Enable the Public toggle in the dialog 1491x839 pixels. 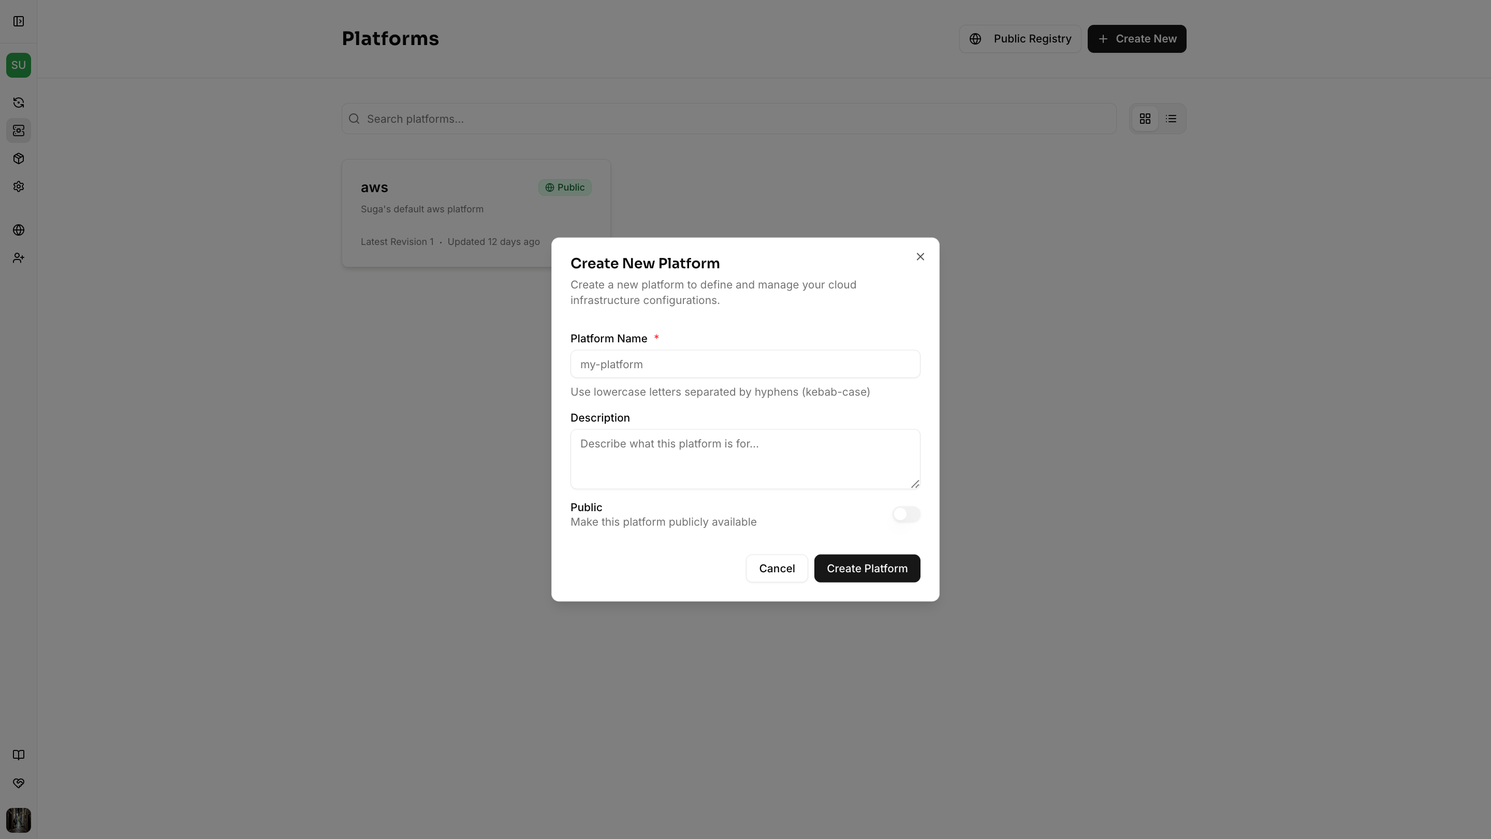coord(906,514)
